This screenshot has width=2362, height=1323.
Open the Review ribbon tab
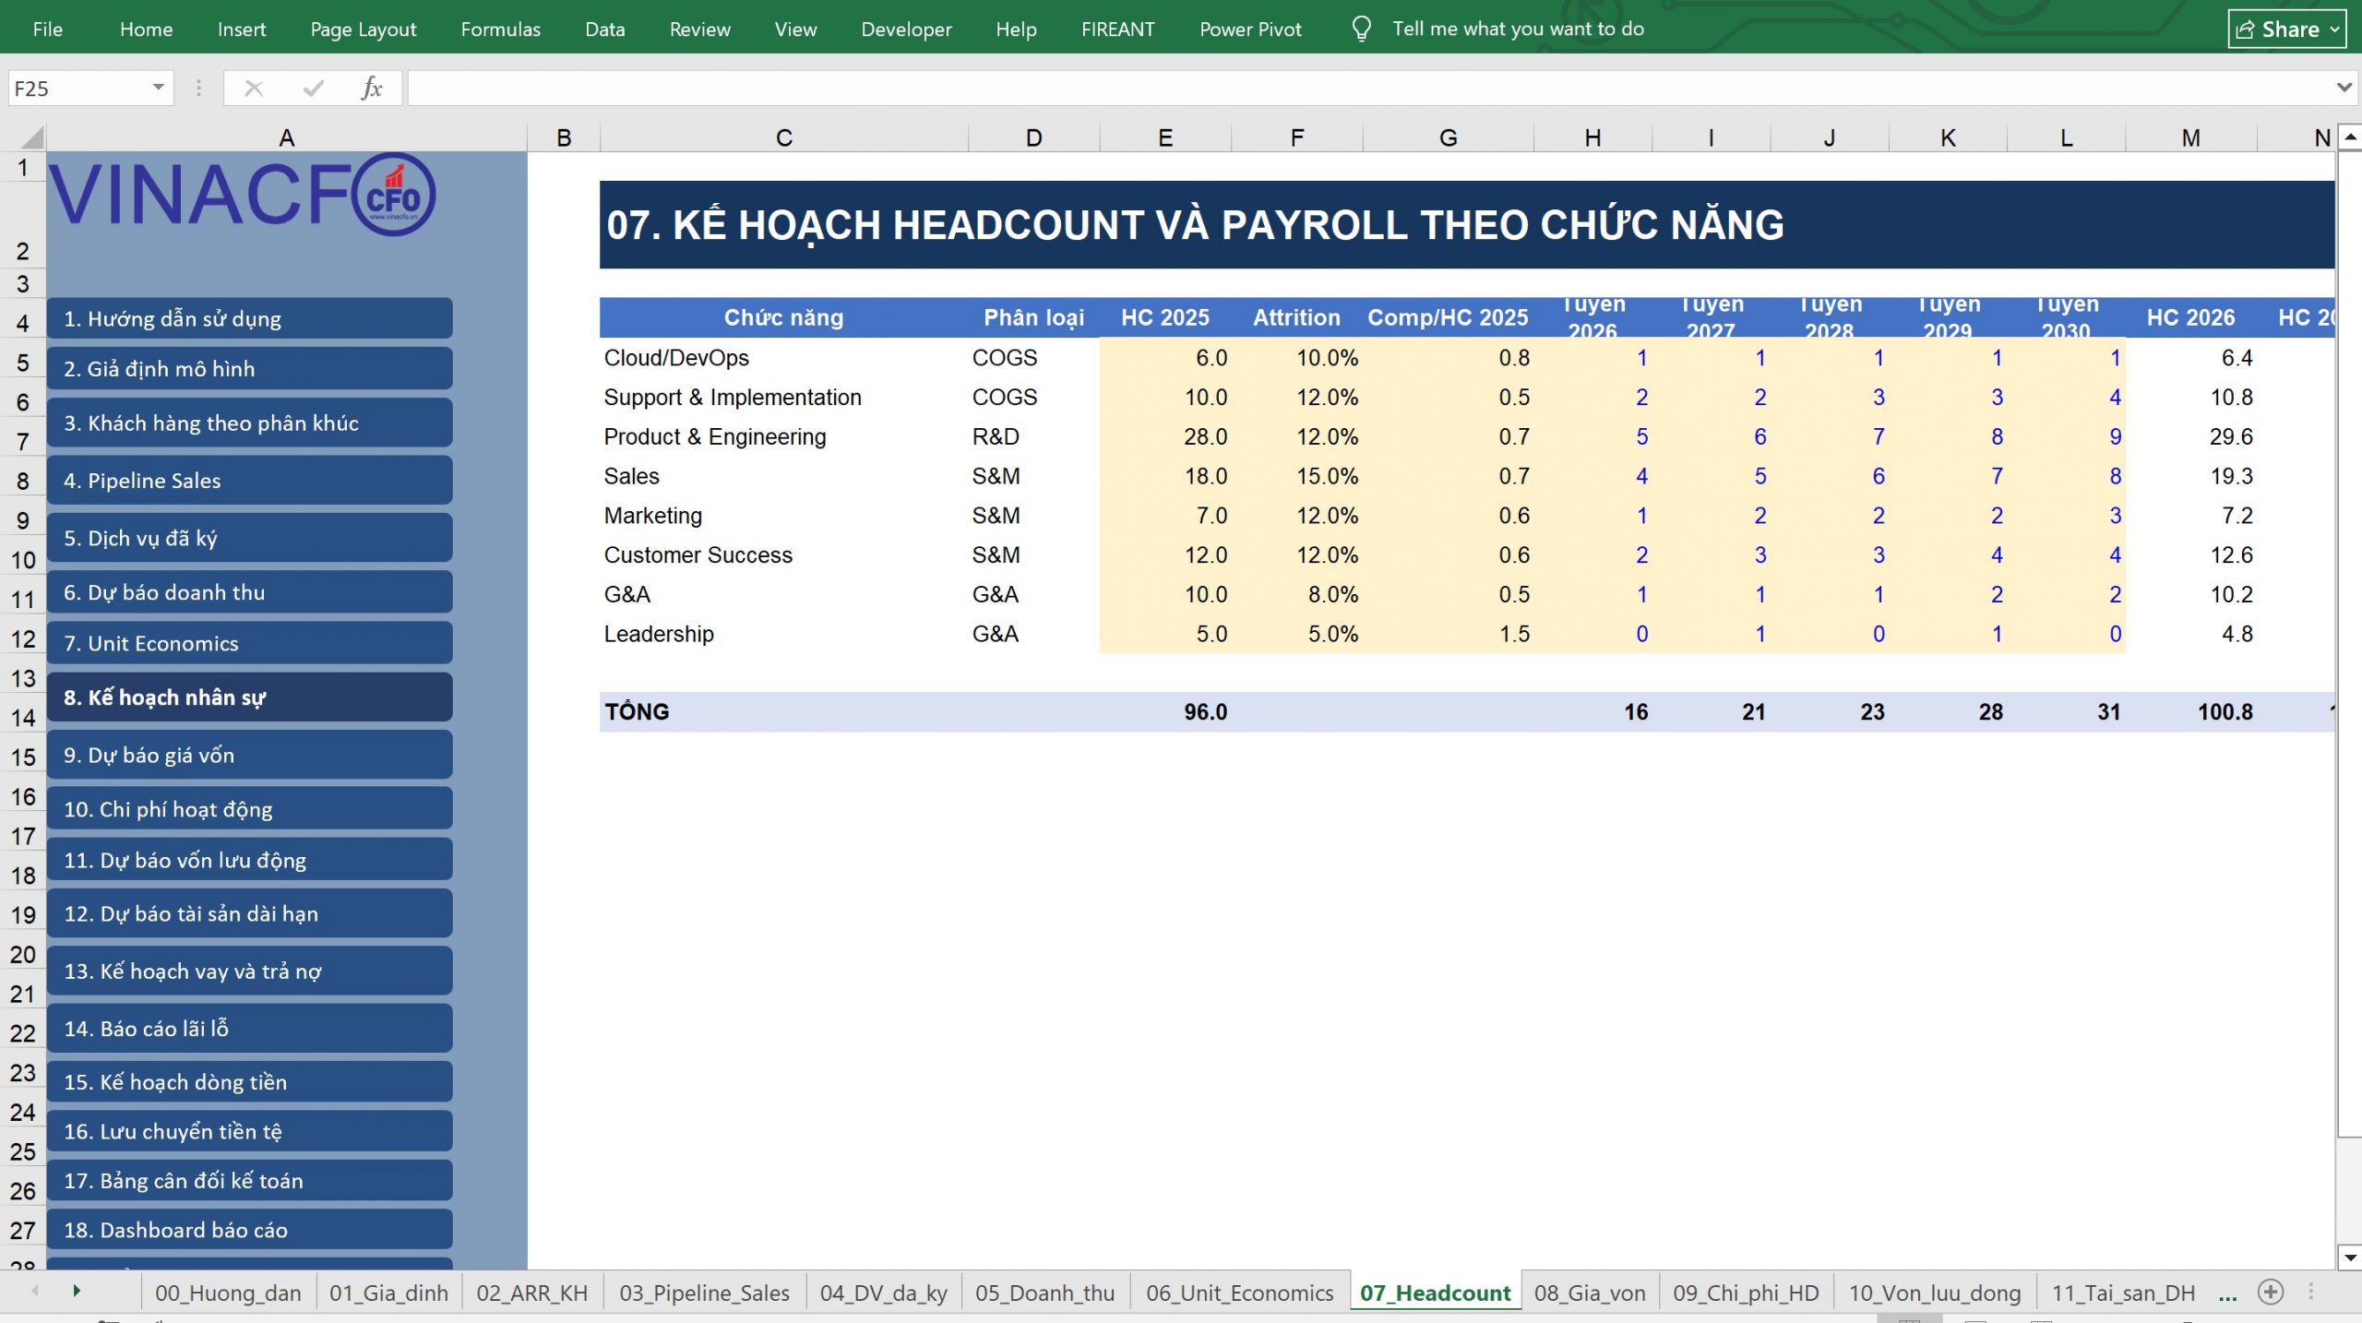tap(700, 29)
